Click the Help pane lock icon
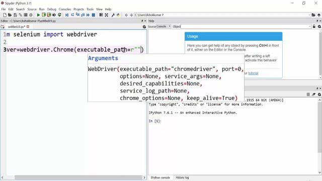This screenshot has width=322, height=181. (x=314, y=27)
